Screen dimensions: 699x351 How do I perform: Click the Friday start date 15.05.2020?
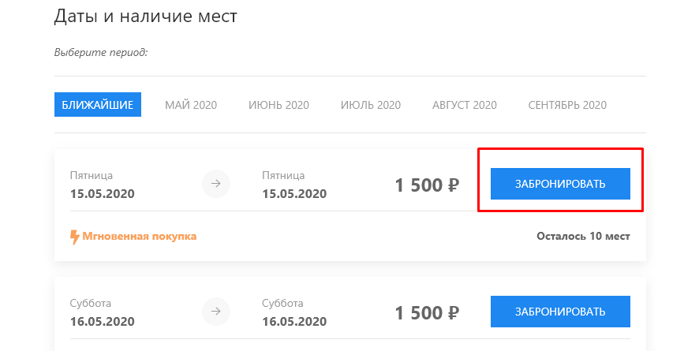102,194
